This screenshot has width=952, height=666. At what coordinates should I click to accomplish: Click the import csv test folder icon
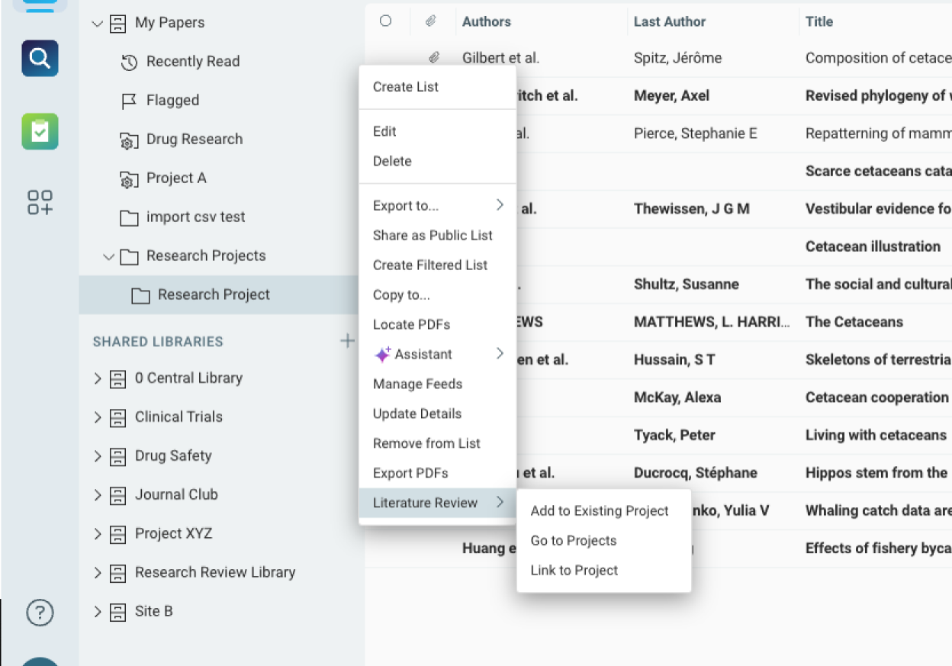[128, 217]
